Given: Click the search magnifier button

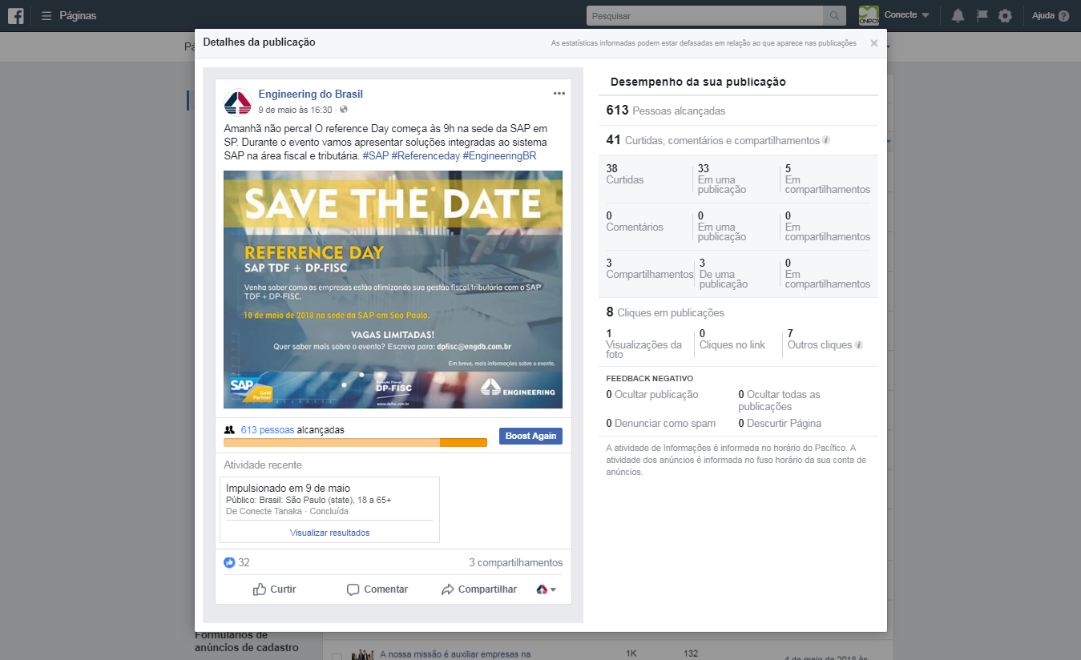Looking at the screenshot, I should point(834,16).
